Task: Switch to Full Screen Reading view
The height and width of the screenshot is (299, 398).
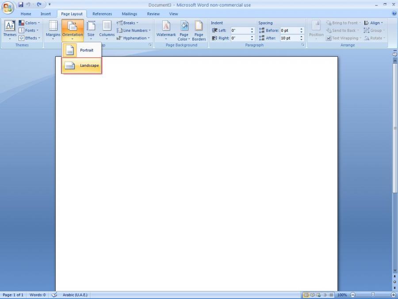Action: (312, 295)
